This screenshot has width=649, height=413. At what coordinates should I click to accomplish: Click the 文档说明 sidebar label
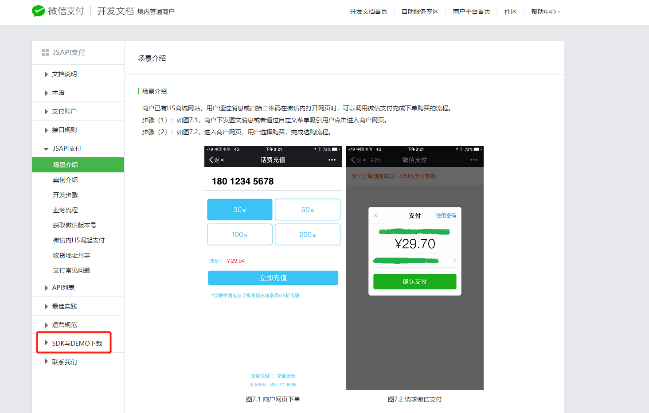tap(64, 74)
